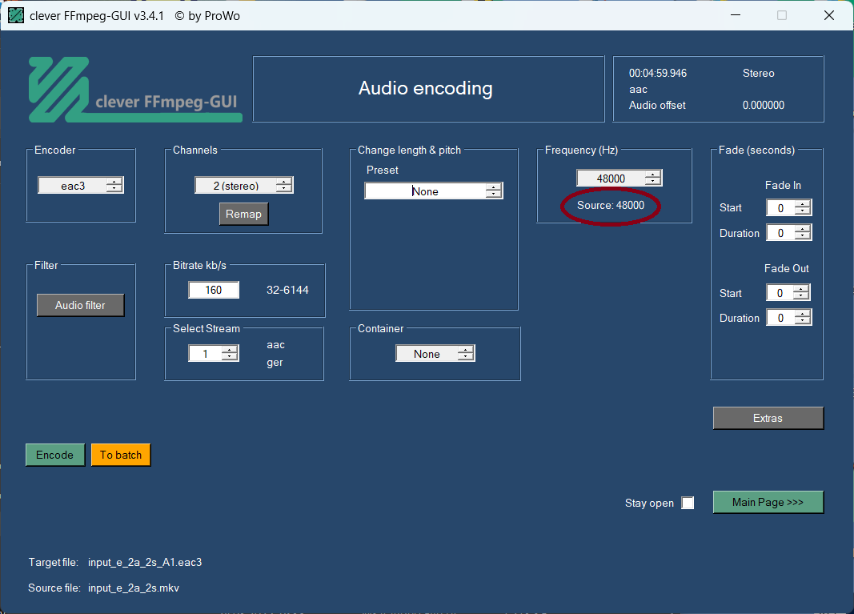The height and width of the screenshot is (614, 854).
Task: Click the Fade Out Duration spinner
Action: coord(788,317)
